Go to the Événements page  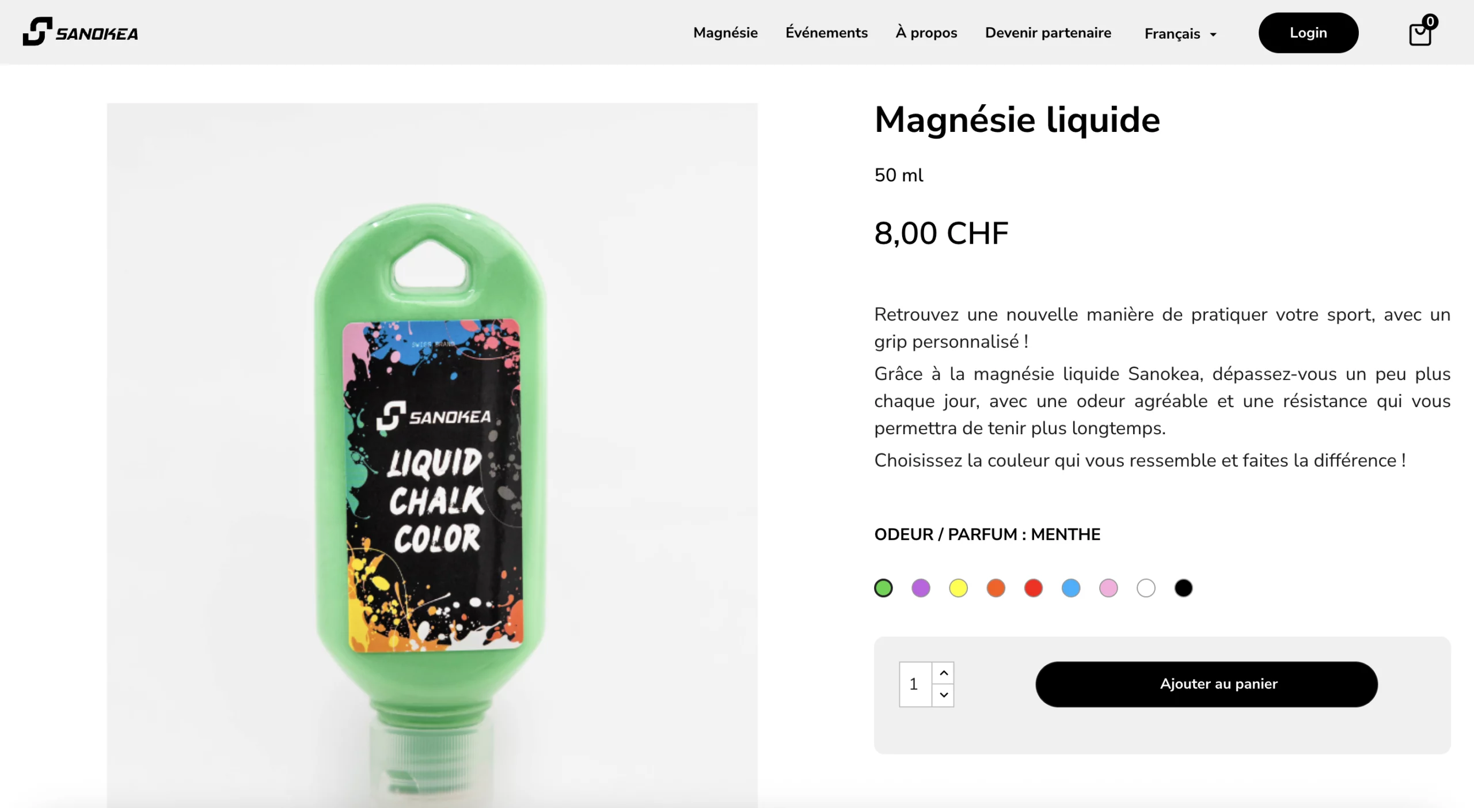click(826, 32)
